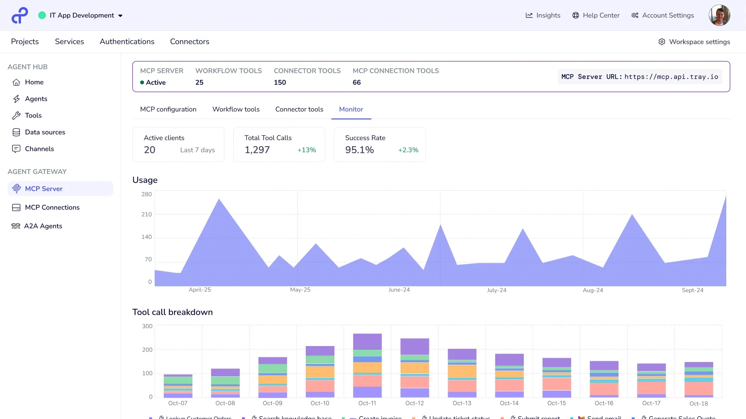This screenshot has width=746, height=419.
Task: Click the MCP Server sidebar icon
Action: [x=16, y=189]
